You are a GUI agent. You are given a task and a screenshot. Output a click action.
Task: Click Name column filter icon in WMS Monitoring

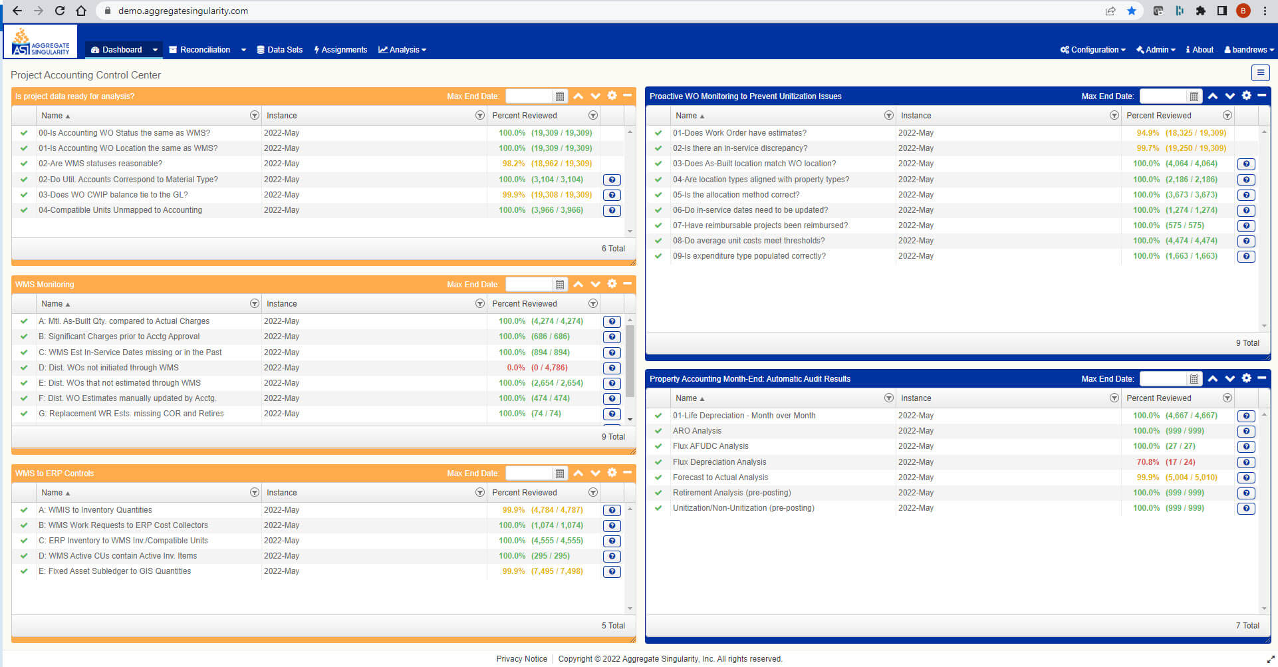click(x=254, y=304)
